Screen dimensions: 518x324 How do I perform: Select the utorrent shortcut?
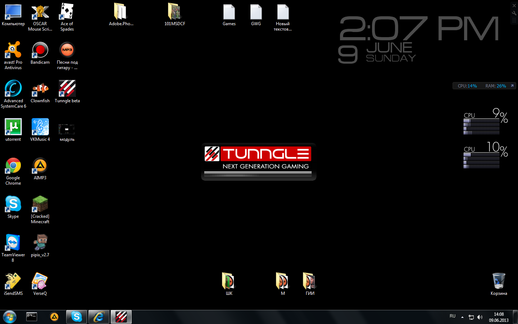[x=13, y=130]
